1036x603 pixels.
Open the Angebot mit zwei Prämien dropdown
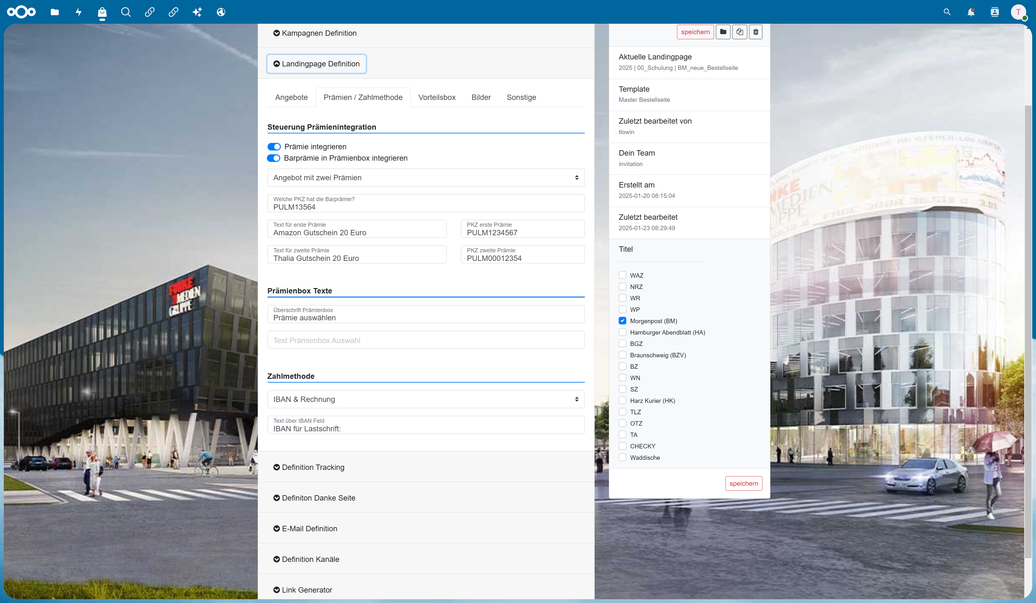[x=426, y=178]
